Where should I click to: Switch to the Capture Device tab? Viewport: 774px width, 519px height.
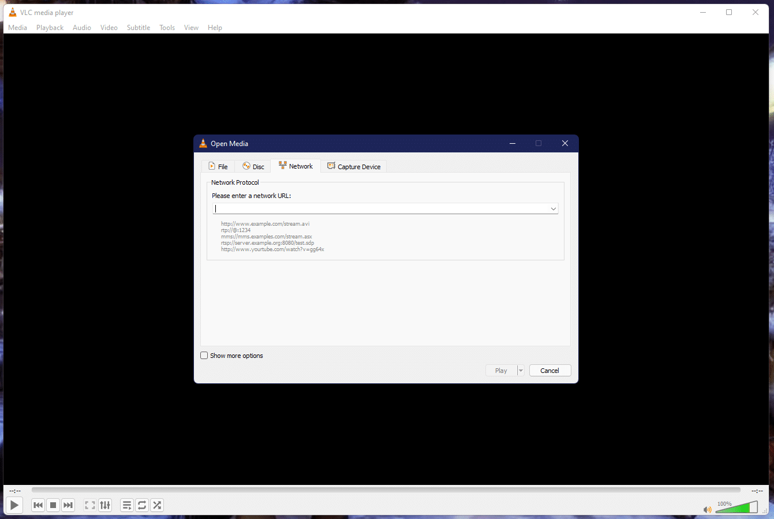(x=354, y=166)
